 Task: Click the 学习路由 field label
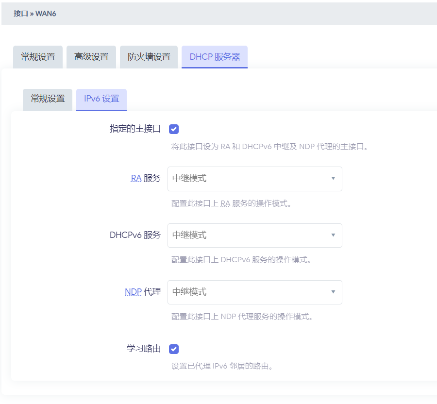point(144,349)
